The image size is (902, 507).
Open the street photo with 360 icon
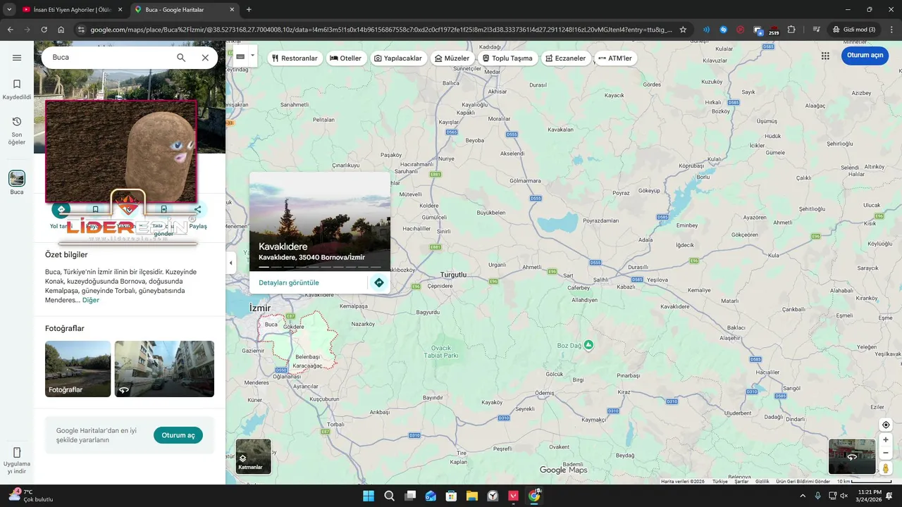click(x=164, y=369)
